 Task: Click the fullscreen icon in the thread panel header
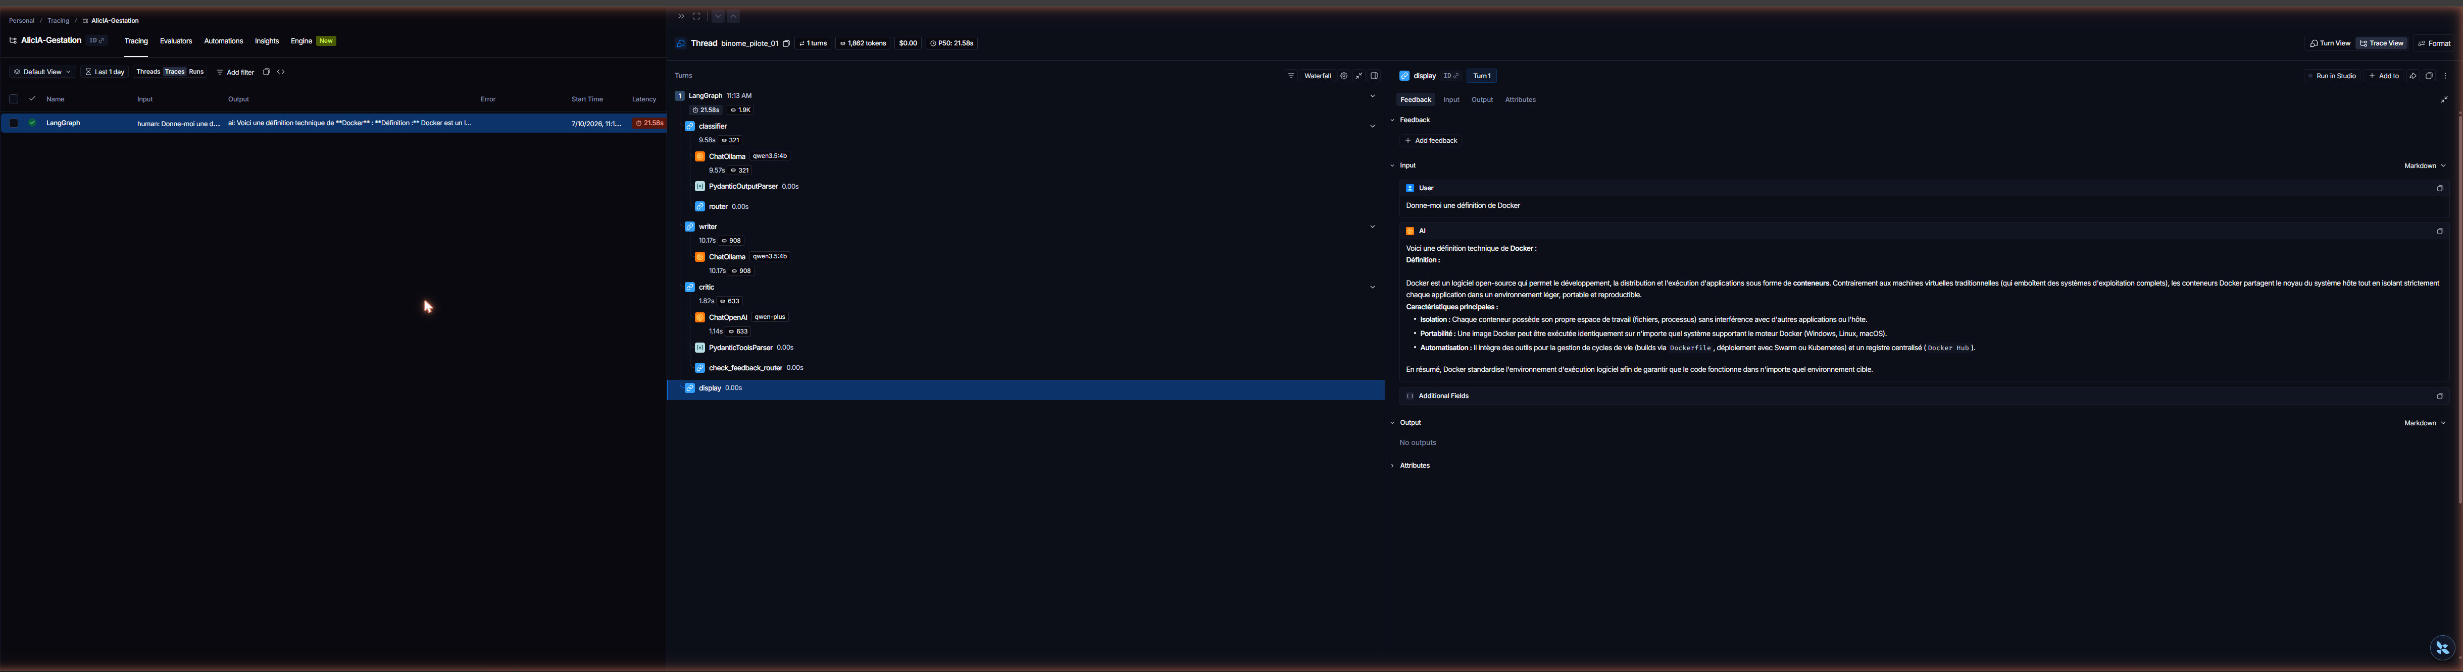tap(696, 16)
